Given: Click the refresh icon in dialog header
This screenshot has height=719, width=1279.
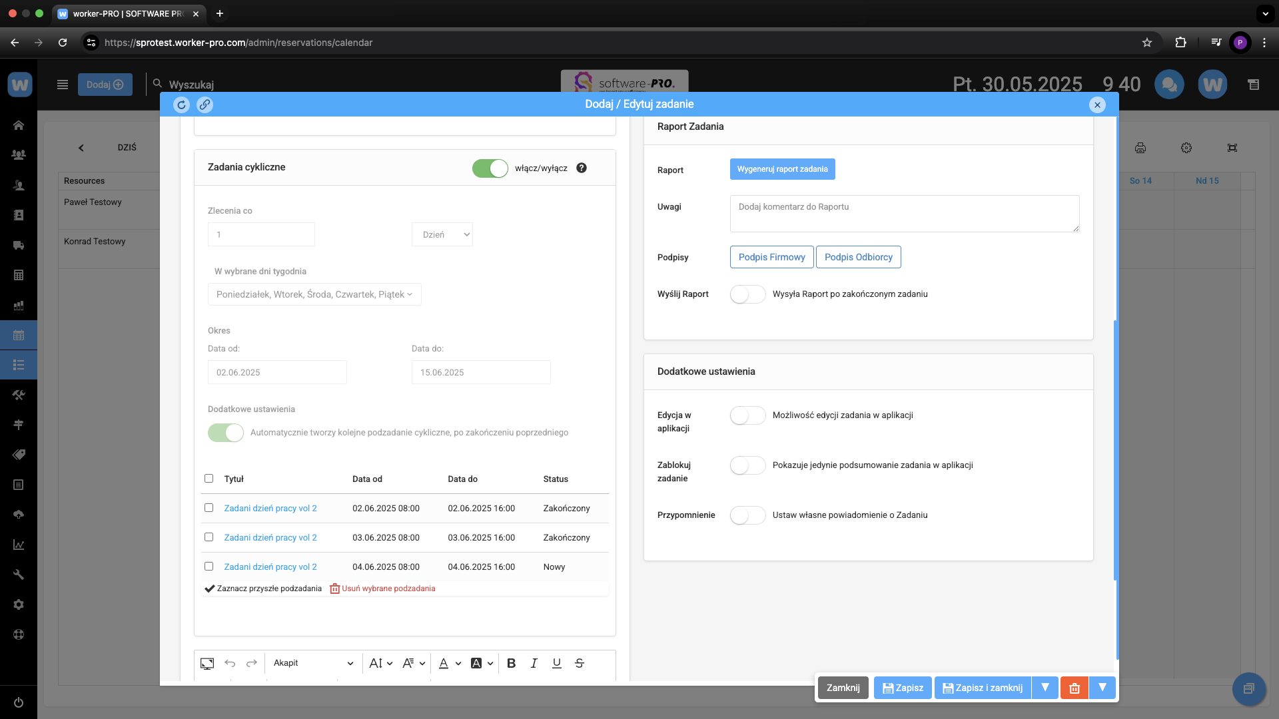Looking at the screenshot, I should (181, 105).
